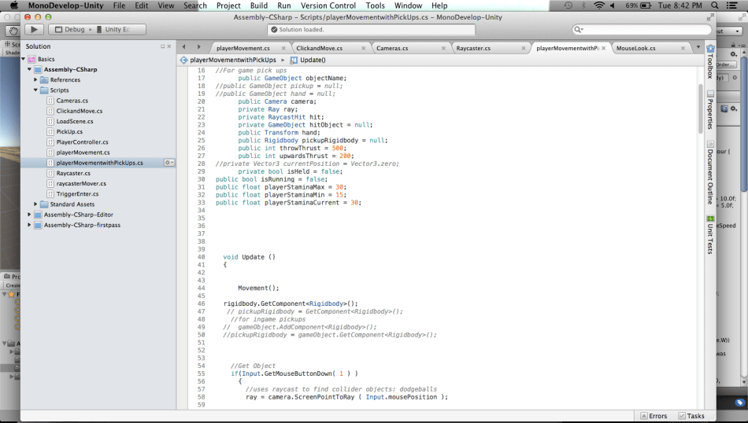
Task: Open the Errors pad button
Action: [x=654, y=416]
